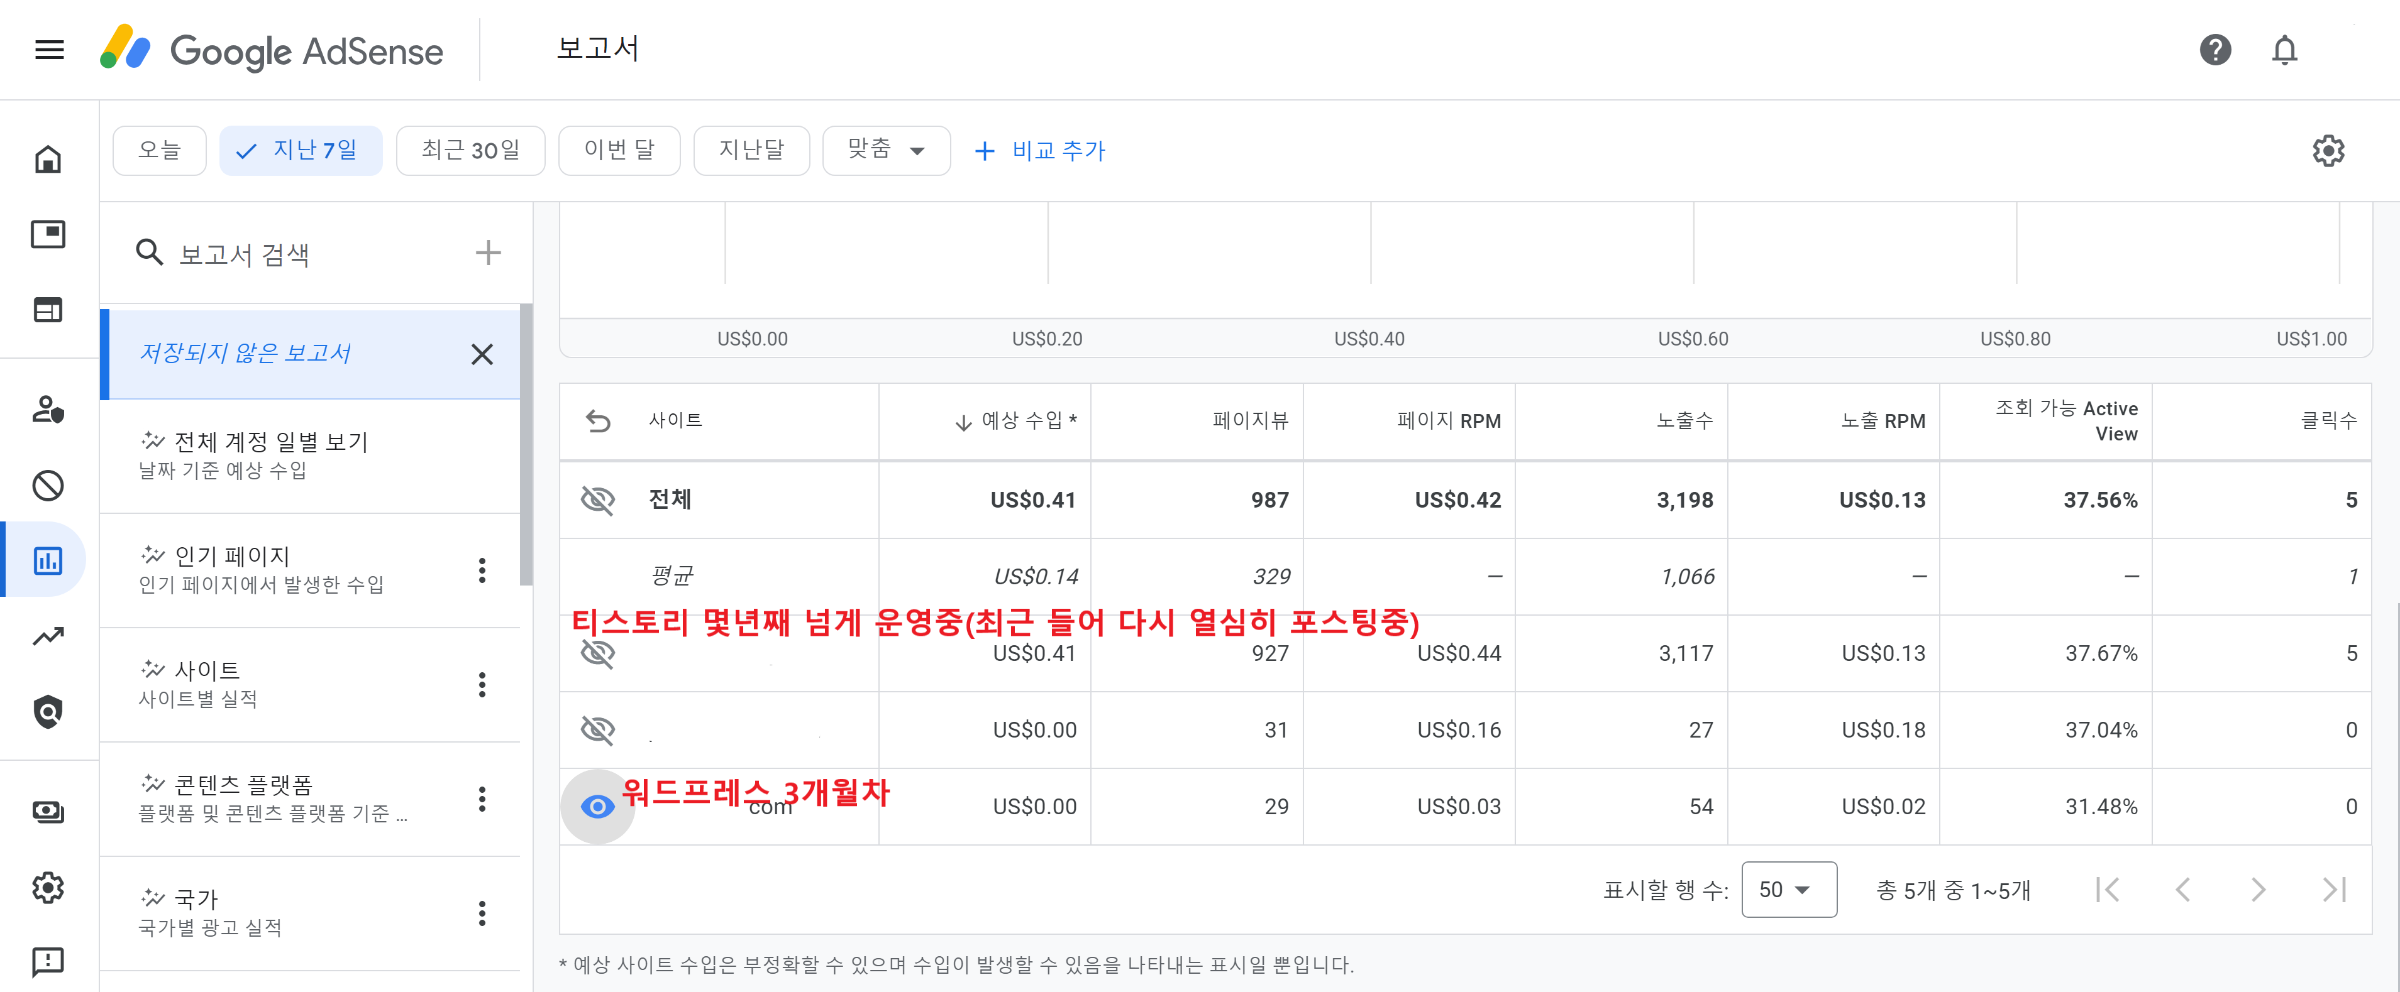Sort by 조회 가능 Active View column
This screenshot has width=2400, height=992.
click(2067, 422)
